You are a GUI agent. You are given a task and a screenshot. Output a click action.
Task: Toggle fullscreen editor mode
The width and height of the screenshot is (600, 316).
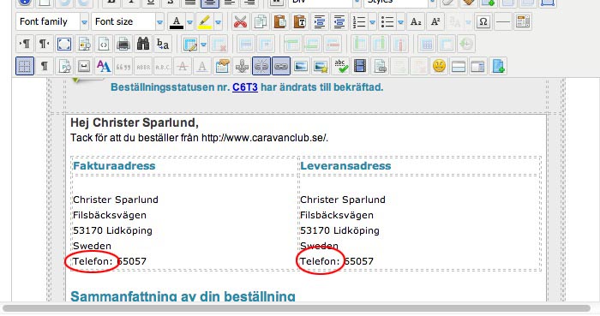coord(64,45)
